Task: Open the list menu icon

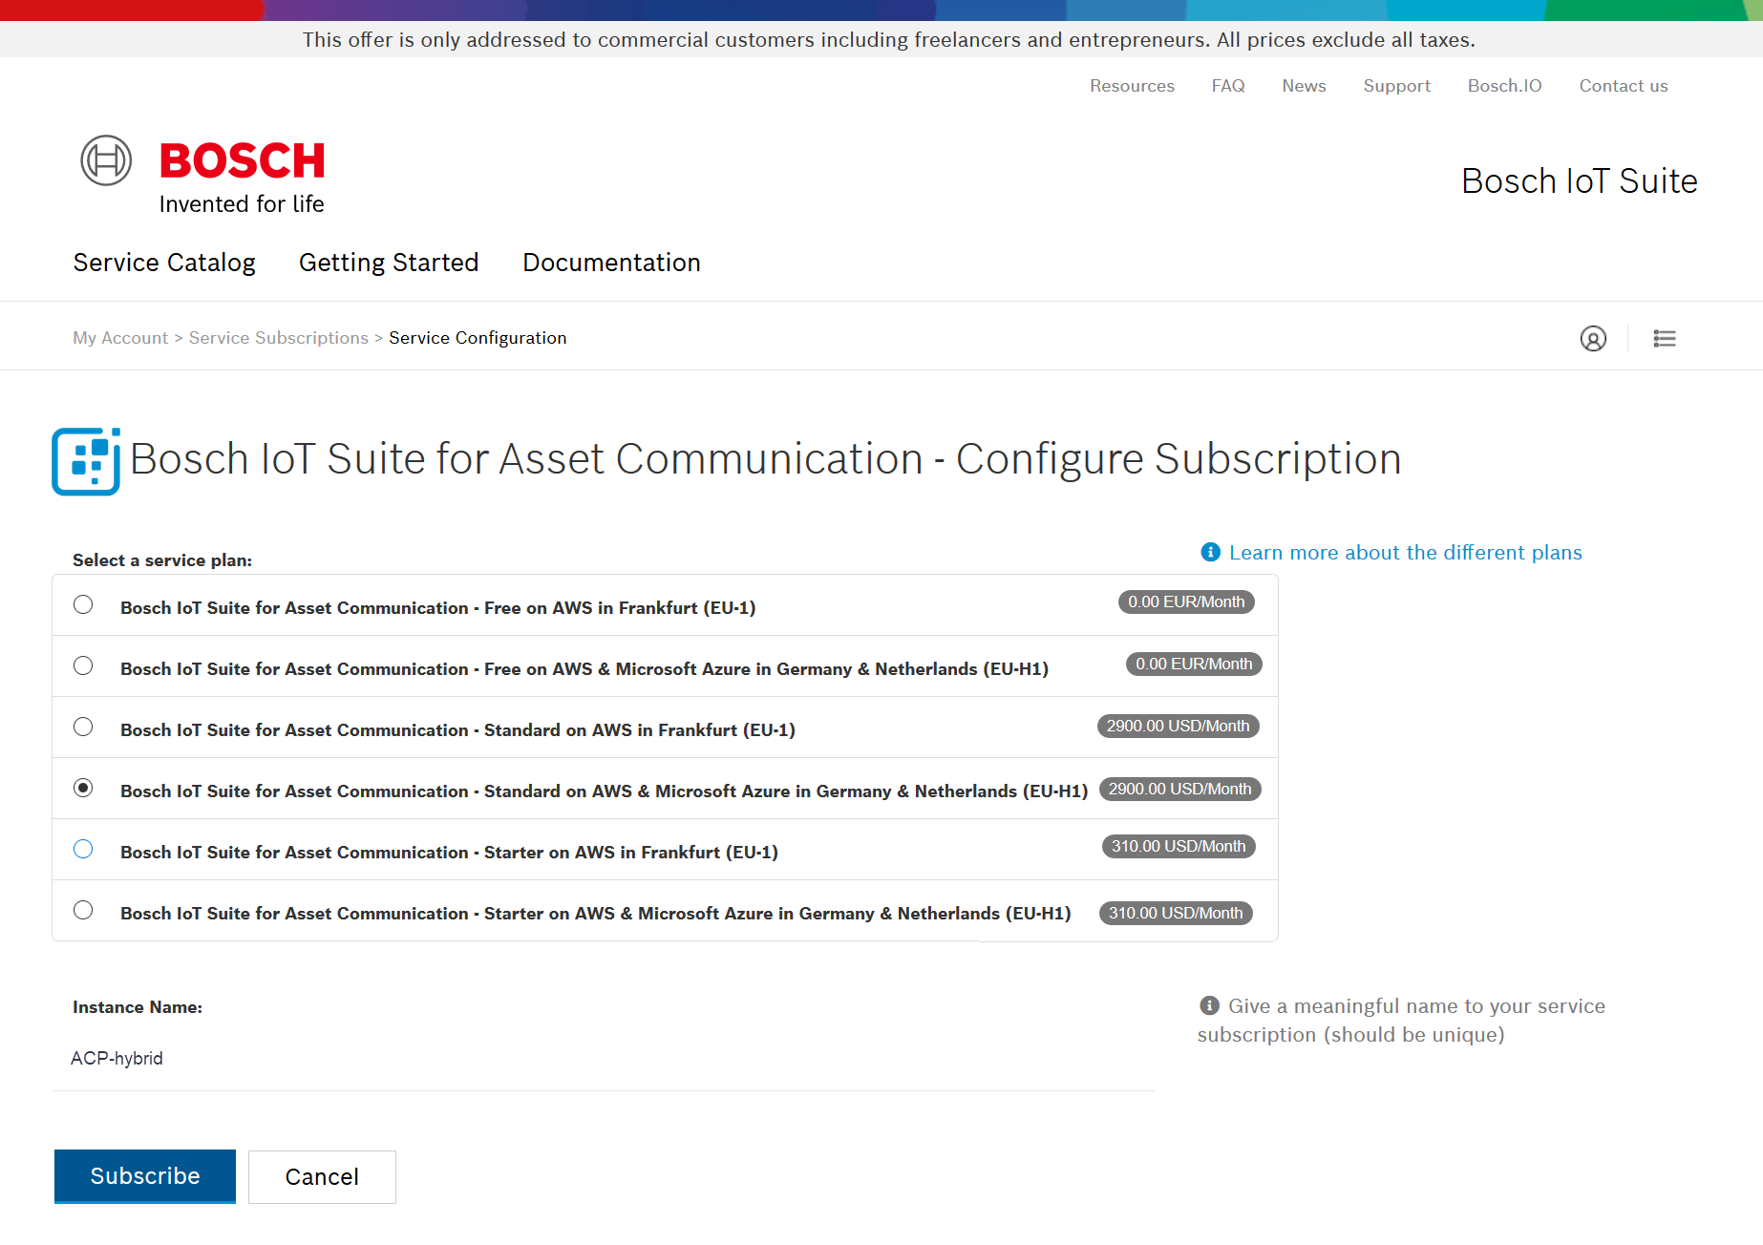Action: click(x=1665, y=338)
